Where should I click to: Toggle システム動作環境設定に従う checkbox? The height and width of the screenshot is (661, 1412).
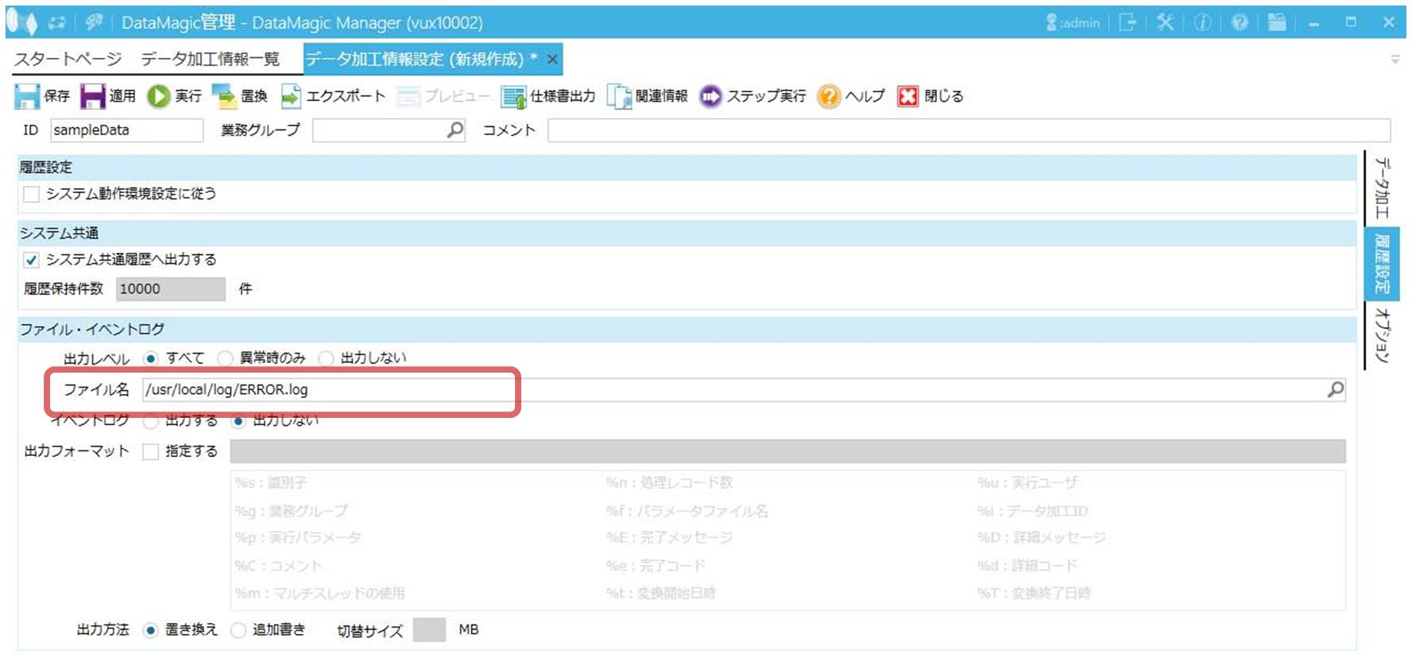tap(31, 194)
